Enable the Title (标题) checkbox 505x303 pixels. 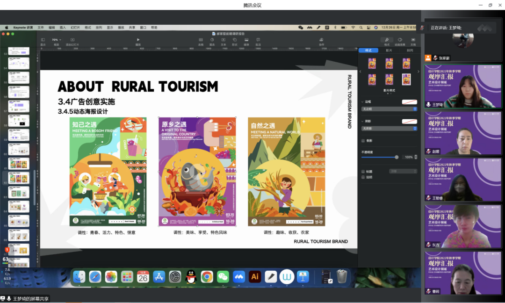[x=363, y=172]
